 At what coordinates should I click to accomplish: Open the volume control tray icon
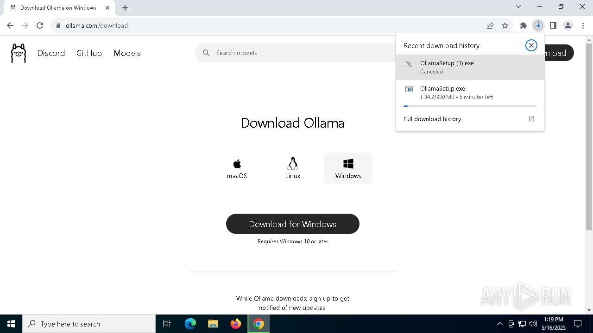(533, 324)
